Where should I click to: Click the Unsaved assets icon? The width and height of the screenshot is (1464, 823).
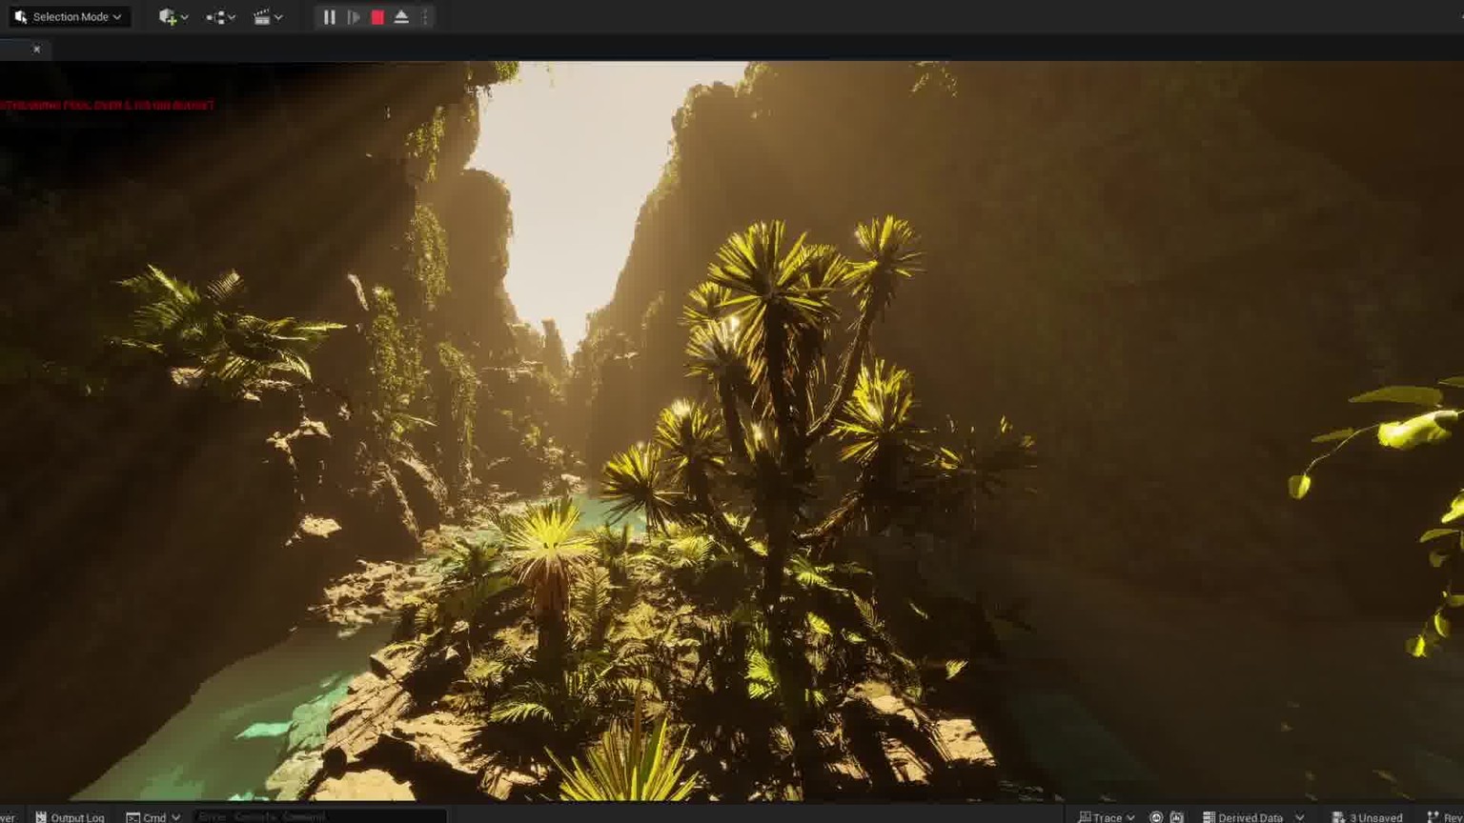click(1338, 816)
